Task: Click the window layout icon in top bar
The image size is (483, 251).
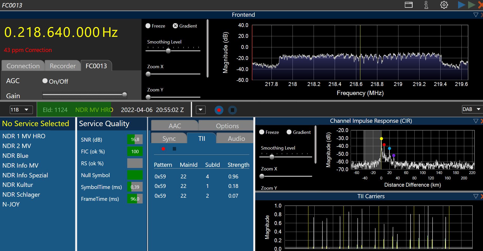Action: click(x=408, y=5)
